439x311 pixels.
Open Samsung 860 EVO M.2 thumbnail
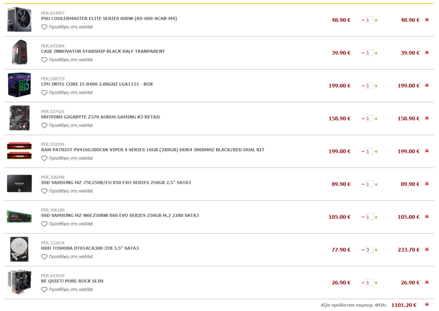19,216
